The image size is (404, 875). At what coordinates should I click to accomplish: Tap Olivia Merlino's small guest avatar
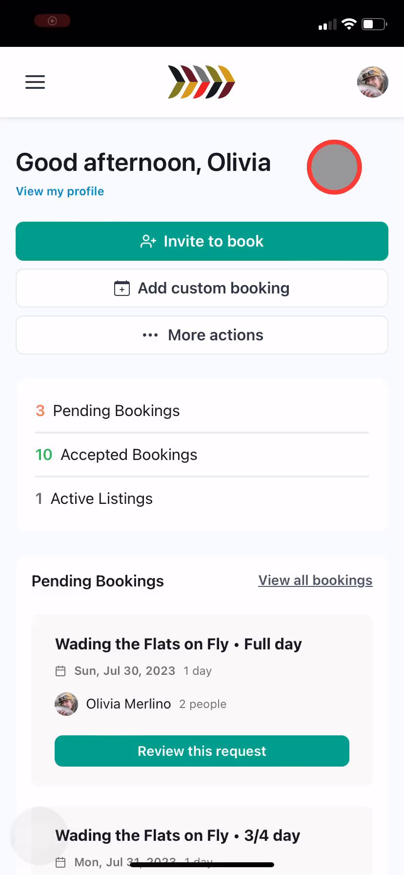point(66,704)
